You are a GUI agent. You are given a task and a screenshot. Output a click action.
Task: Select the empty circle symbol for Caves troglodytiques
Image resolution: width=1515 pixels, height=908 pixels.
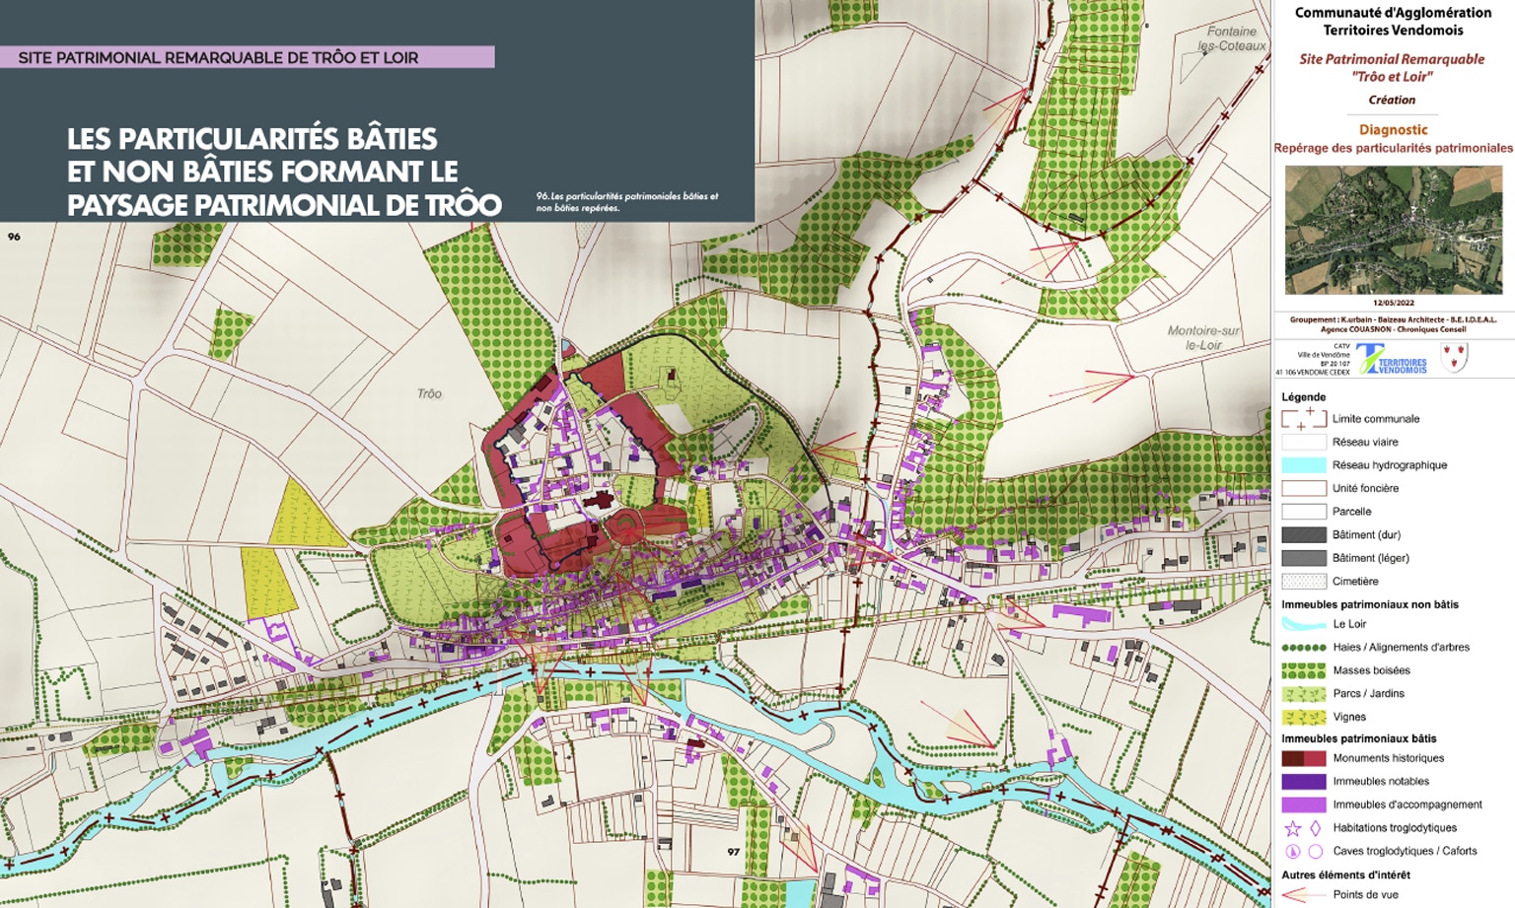tap(1315, 851)
